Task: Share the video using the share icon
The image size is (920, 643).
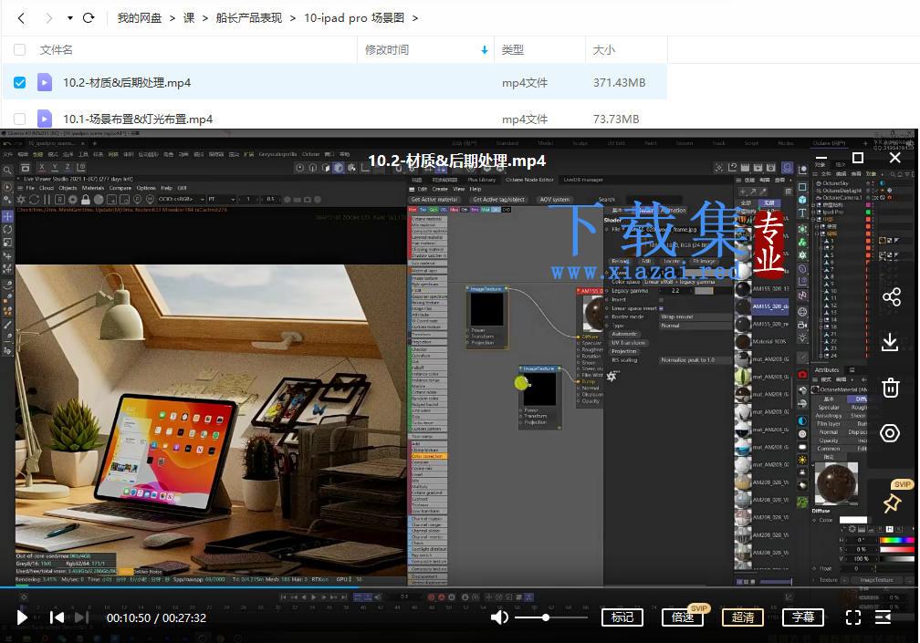Action: (x=891, y=296)
